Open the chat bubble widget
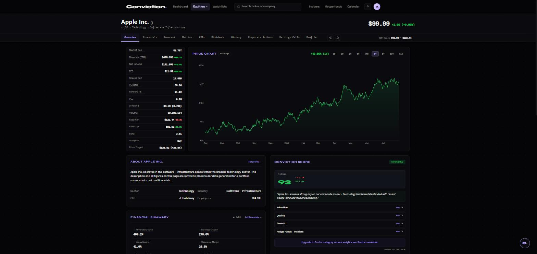Screen dimensions: 537x254 525,243
